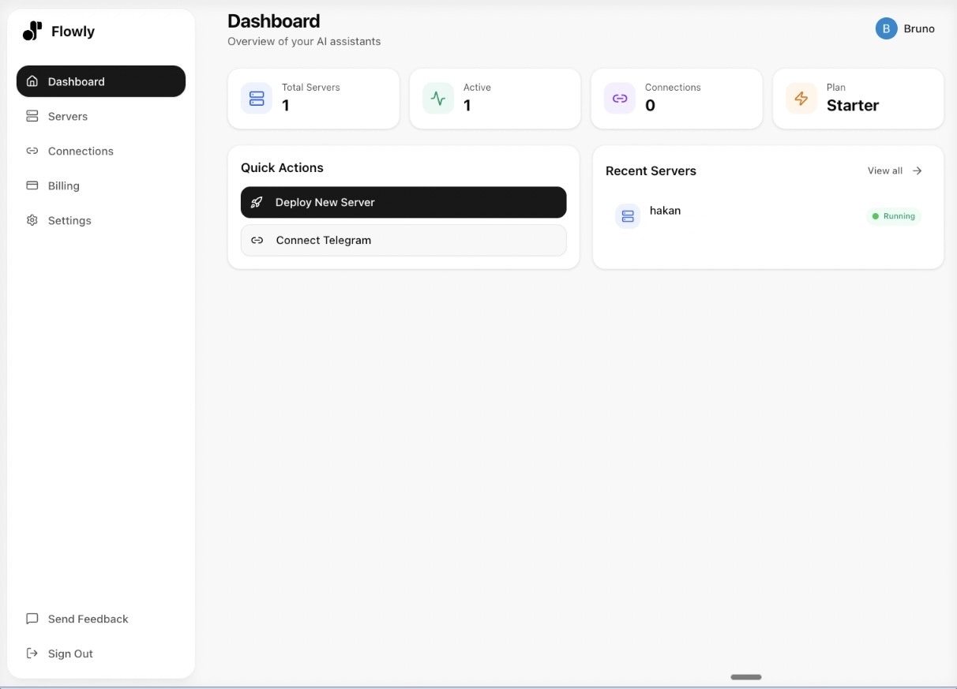Viewport: 957px width, 689px height.
Task: Select the Servers icon in the sidebar
Action: [32, 116]
